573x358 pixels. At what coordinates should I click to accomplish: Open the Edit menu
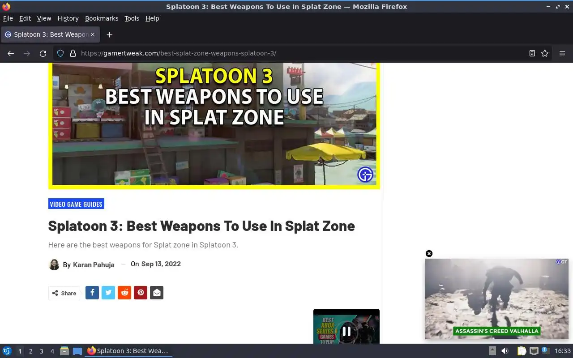(25, 18)
